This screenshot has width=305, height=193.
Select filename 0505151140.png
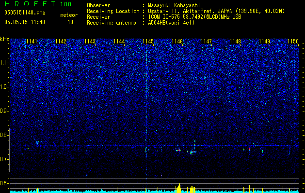click(x=25, y=13)
